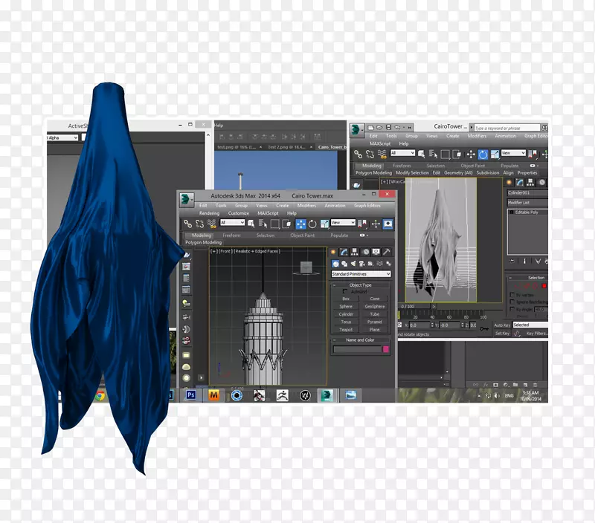Open Geometry (All) ribbon panel in CairoTower window

(458, 173)
